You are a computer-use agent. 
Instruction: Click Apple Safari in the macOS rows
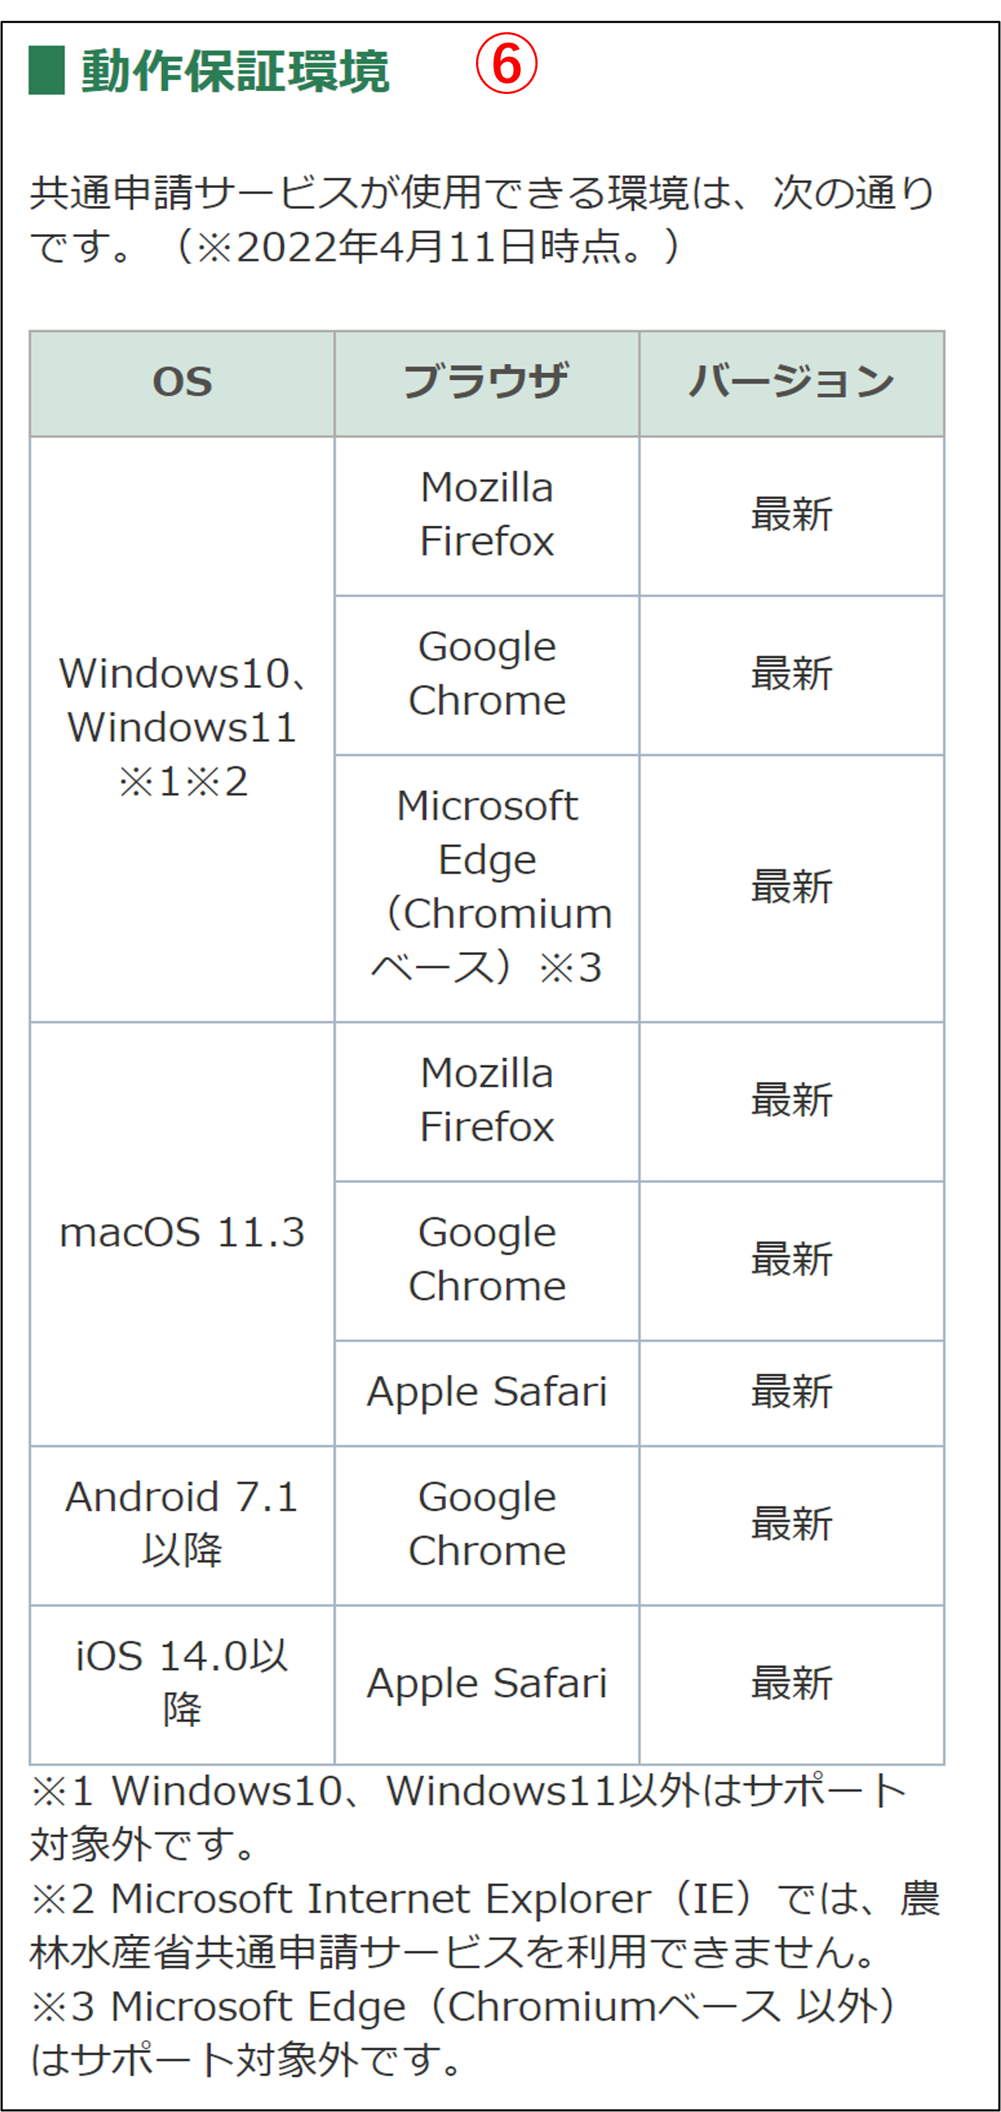[486, 1392]
